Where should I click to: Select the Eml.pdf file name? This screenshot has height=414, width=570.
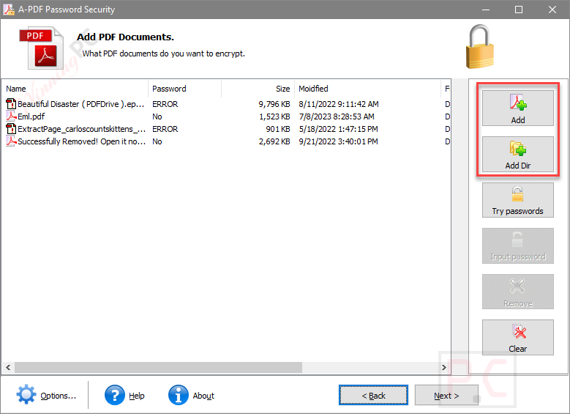click(x=31, y=117)
